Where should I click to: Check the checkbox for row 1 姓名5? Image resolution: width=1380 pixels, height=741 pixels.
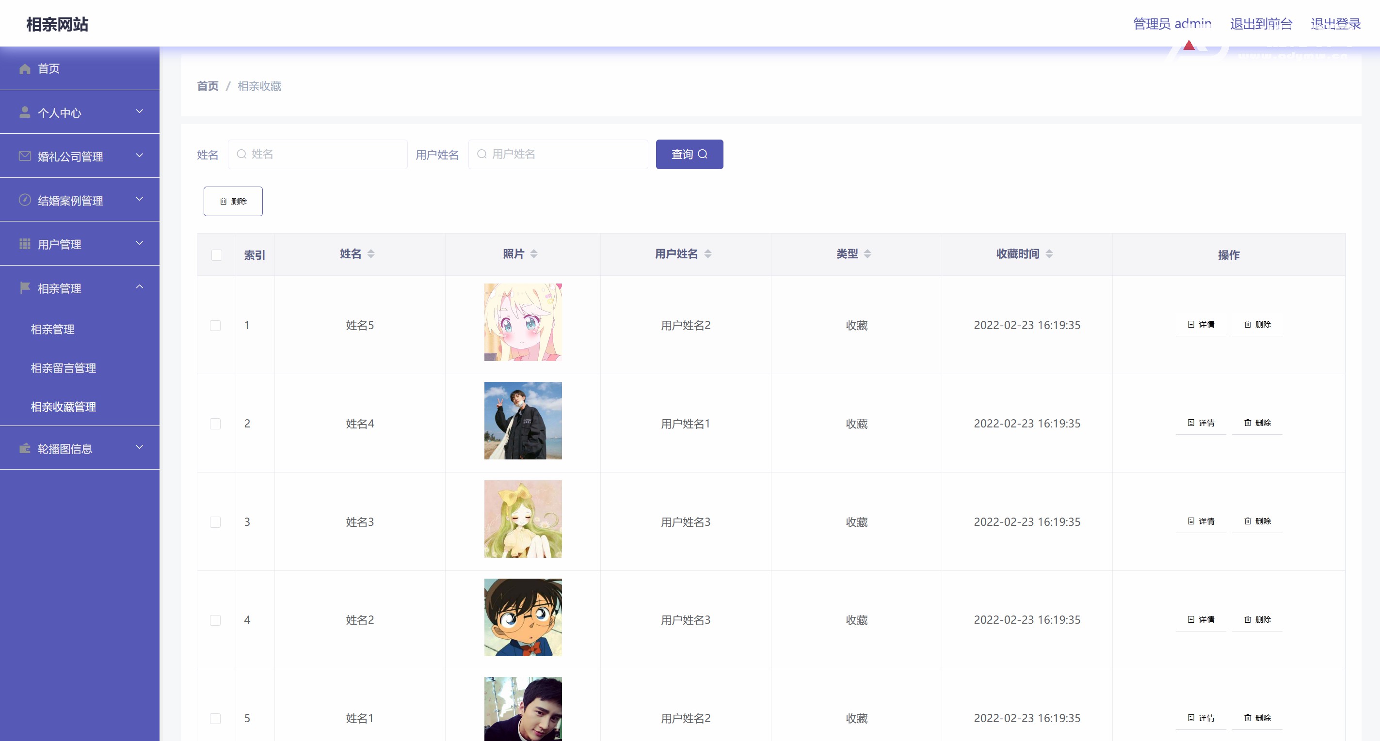215,325
